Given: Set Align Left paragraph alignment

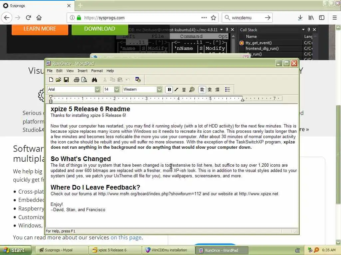Looking at the screenshot, I should click(202, 90).
